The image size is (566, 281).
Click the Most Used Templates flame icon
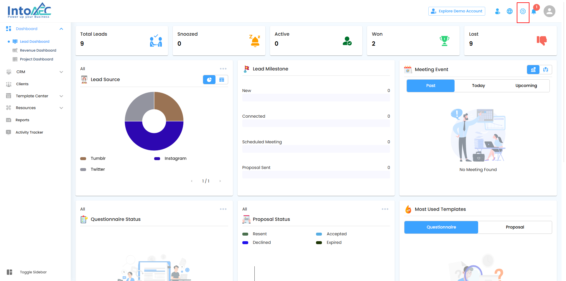[x=408, y=209]
